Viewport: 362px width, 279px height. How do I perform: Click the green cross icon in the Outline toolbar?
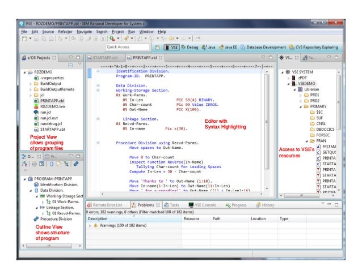tap(66, 164)
